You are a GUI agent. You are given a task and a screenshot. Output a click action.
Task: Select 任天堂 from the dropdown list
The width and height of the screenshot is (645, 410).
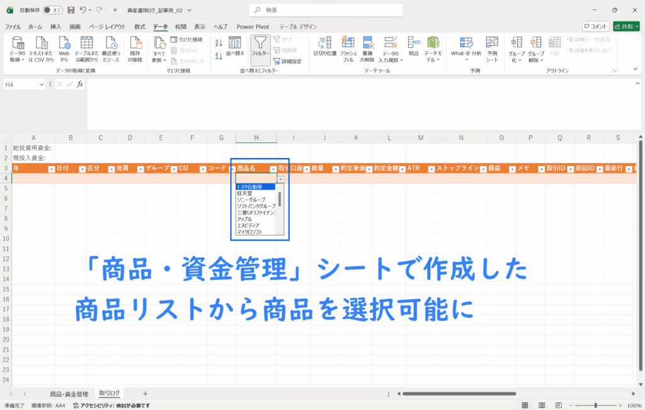click(247, 193)
